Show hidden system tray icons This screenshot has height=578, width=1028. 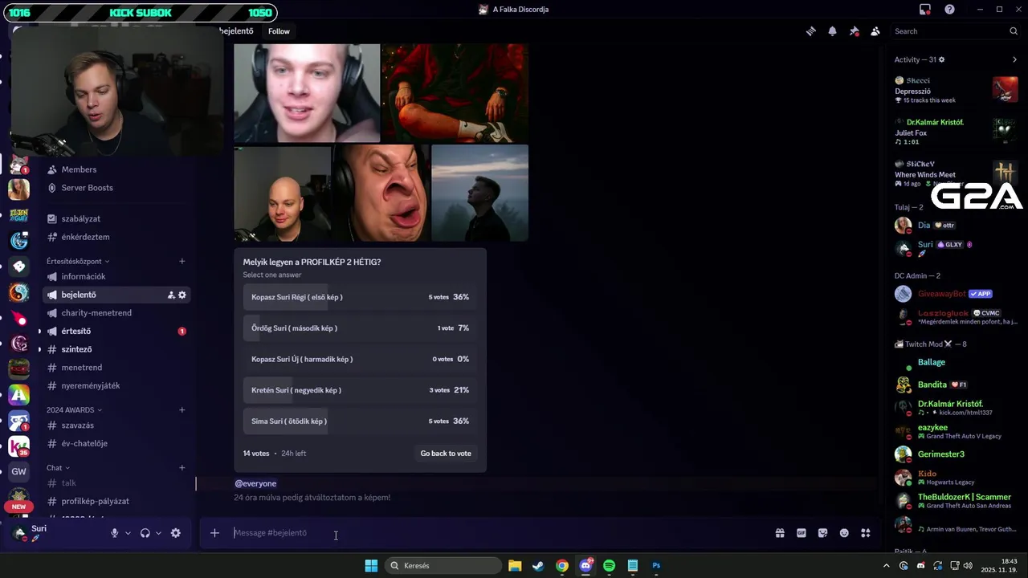[887, 566]
